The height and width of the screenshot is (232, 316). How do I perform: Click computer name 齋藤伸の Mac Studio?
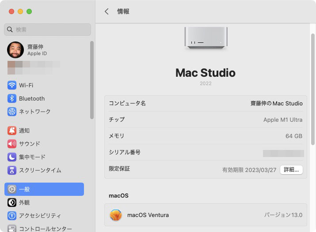click(x=277, y=103)
